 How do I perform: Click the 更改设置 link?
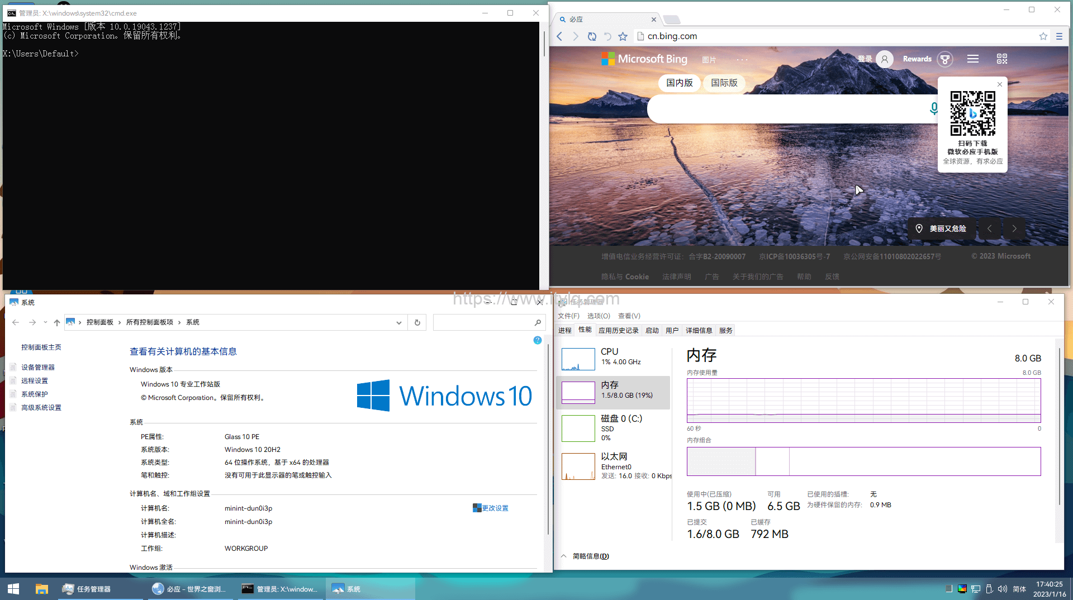click(495, 508)
